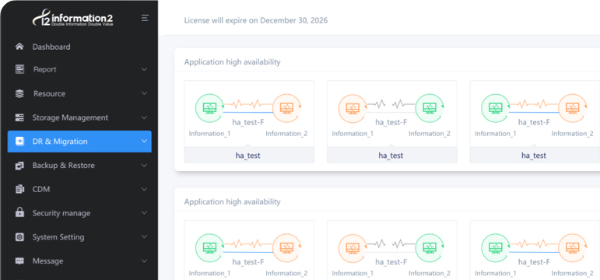
Task: Expand the Resource submenu chevron
Action: [x=144, y=93]
